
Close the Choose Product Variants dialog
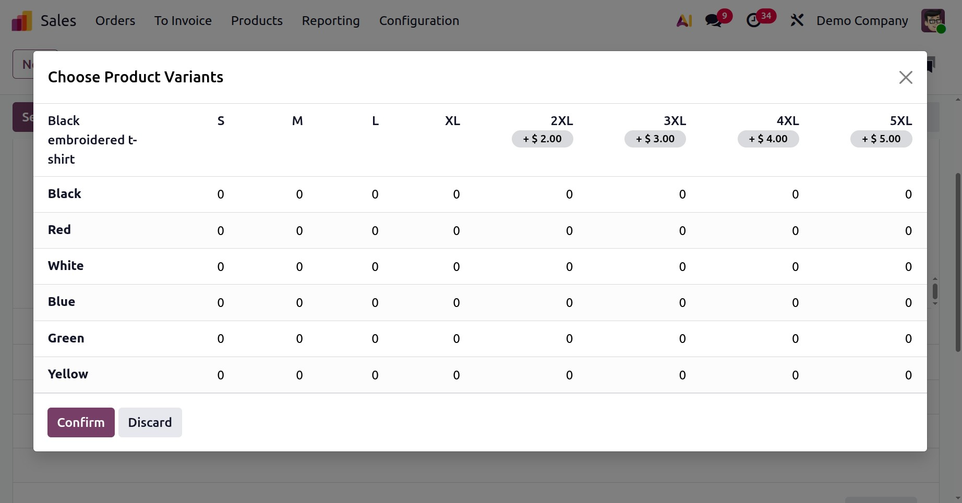tap(906, 78)
